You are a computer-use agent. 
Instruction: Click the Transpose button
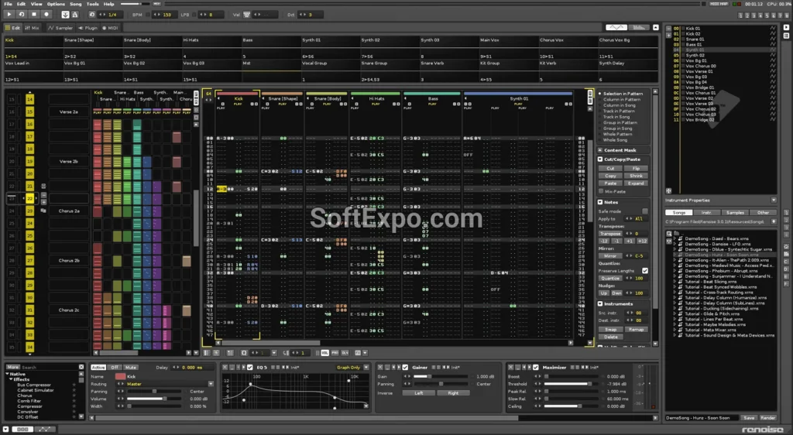tap(610, 234)
